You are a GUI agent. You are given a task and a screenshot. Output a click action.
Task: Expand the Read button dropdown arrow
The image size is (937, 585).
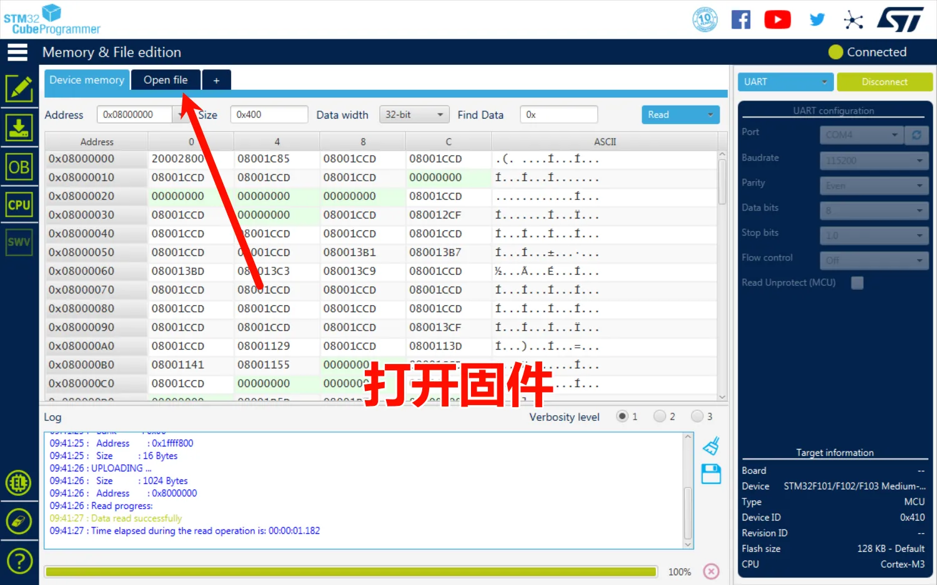(710, 115)
